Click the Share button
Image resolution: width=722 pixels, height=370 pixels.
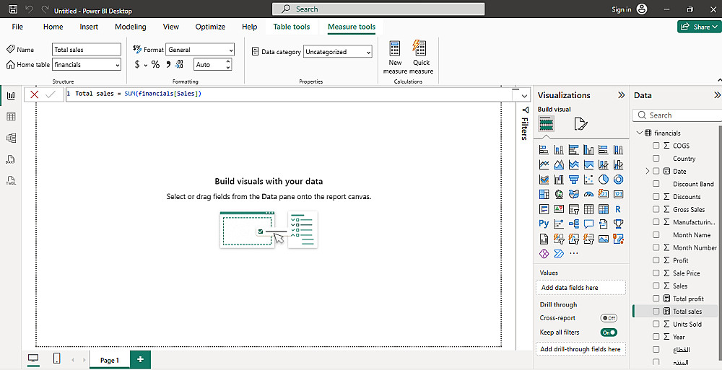click(x=698, y=27)
